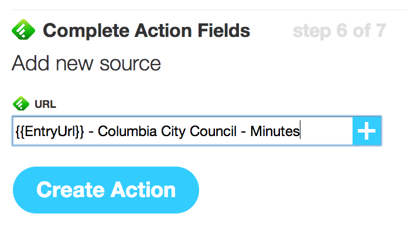Click the Create Action button
The height and width of the screenshot is (227, 407).
106,190
